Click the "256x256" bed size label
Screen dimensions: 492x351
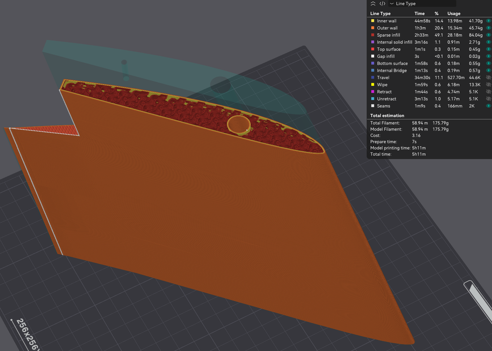[28, 334]
